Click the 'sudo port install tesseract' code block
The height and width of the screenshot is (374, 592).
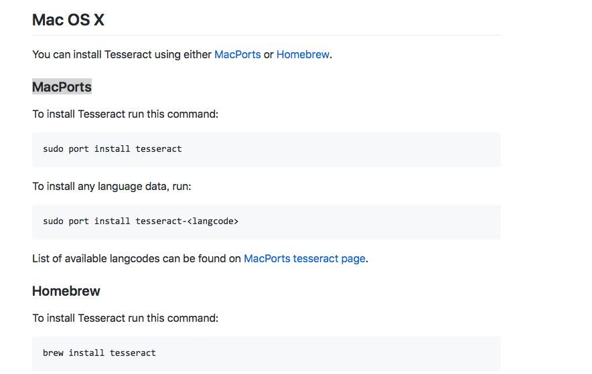[x=267, y=150]
